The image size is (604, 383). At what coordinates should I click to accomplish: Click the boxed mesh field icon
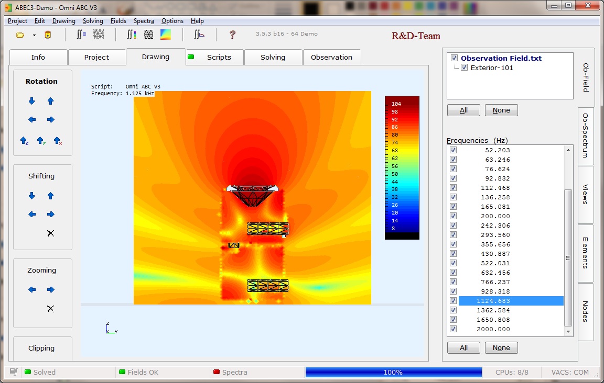pyautogui.click(x=148, y=35)
